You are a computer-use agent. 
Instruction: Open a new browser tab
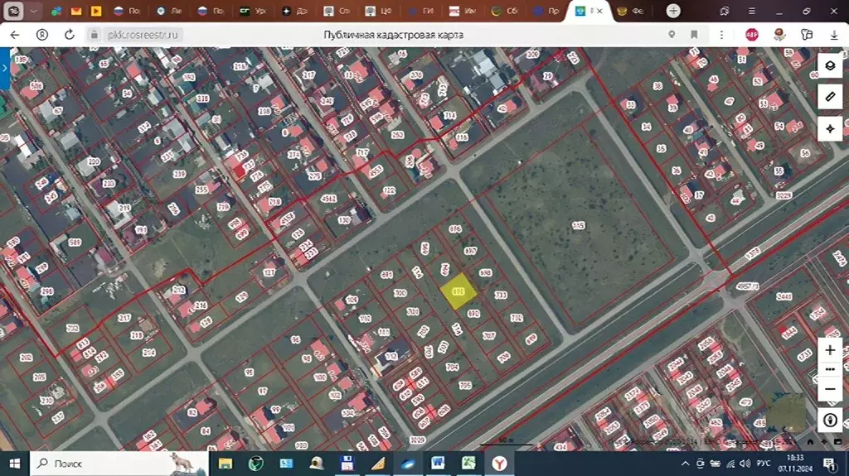(x=673, y=11)
